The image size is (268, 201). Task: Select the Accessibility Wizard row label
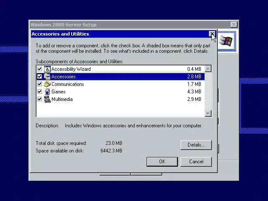[71, 69]
